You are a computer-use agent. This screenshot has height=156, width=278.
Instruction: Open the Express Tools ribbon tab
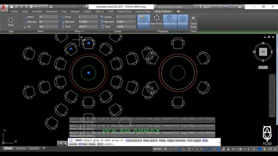pyautogui.click(x=124, y=11)
